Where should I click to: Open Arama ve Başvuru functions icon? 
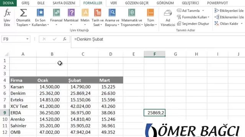coord(112,13)
